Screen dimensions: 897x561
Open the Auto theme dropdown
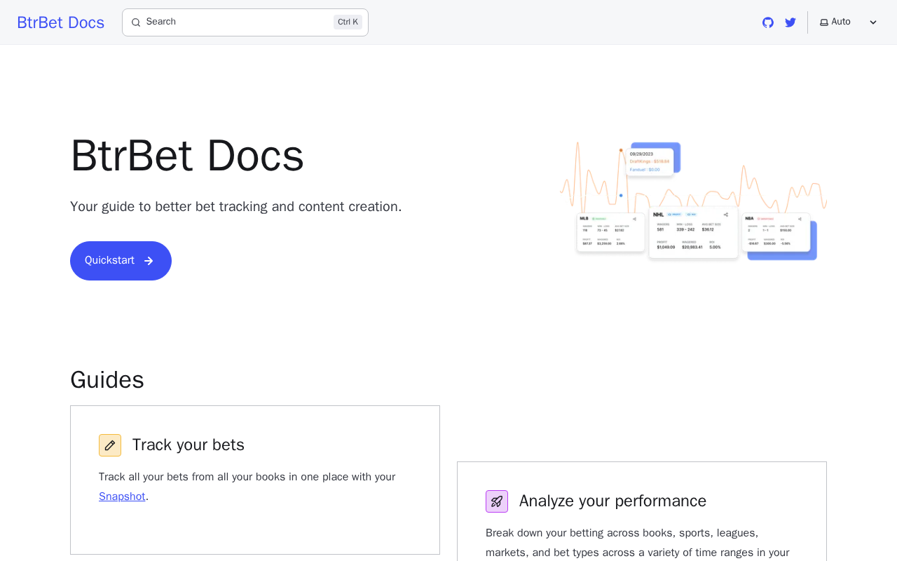coord(849,22)
